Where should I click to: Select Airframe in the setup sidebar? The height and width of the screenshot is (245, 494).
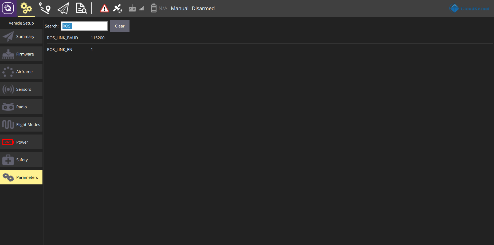[x=21, y=72]
